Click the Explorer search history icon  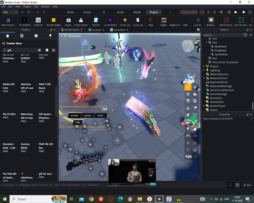click(245, 35)
